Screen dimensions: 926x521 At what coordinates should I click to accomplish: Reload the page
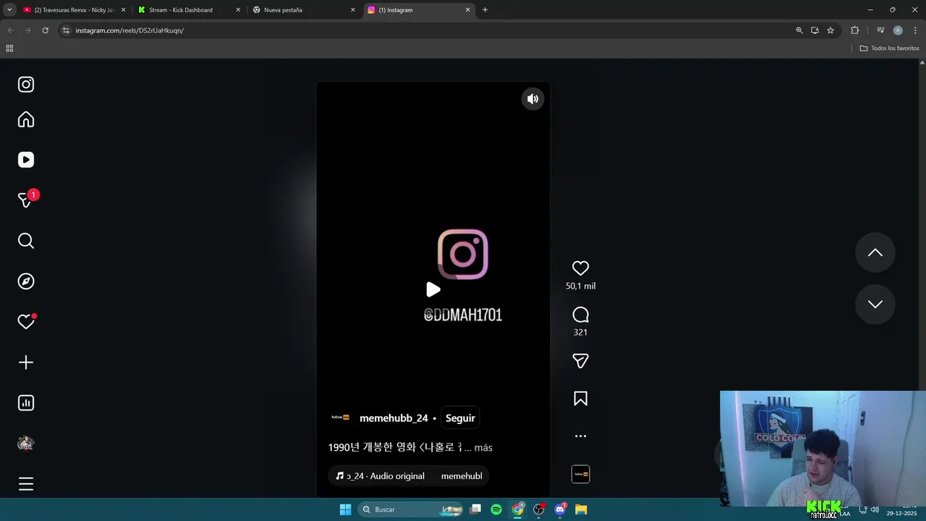click(45, 30)
